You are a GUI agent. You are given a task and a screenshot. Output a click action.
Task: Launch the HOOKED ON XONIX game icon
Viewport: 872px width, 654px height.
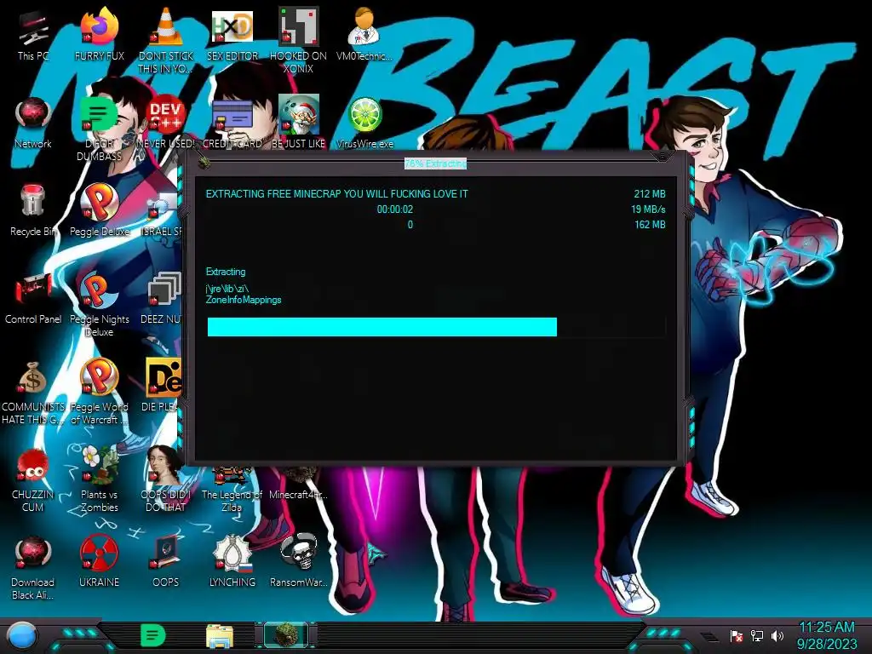(x=299, y=40)
